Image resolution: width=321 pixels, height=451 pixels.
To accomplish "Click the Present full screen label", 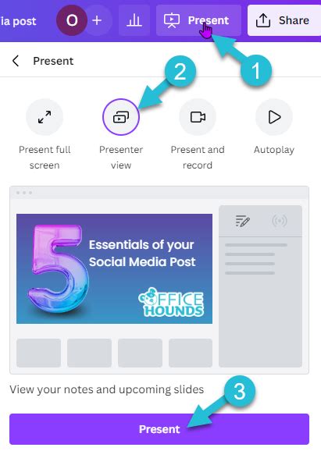I will click(x=45, y=158).
